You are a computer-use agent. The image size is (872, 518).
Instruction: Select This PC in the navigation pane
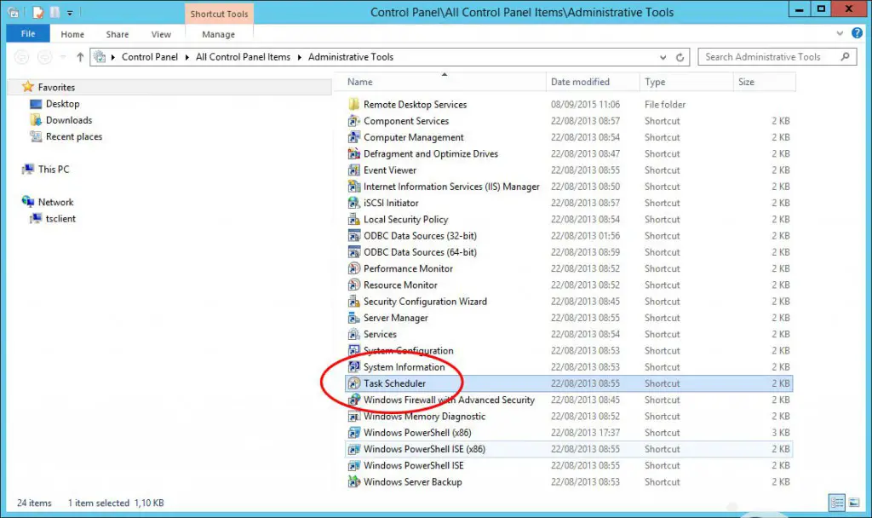[x=54, y=170]
